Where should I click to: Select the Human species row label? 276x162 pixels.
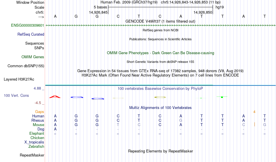(38, 116)
